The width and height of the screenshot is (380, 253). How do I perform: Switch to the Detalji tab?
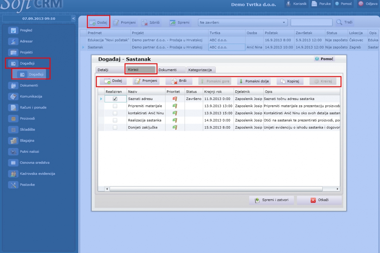tap(110, 70)
